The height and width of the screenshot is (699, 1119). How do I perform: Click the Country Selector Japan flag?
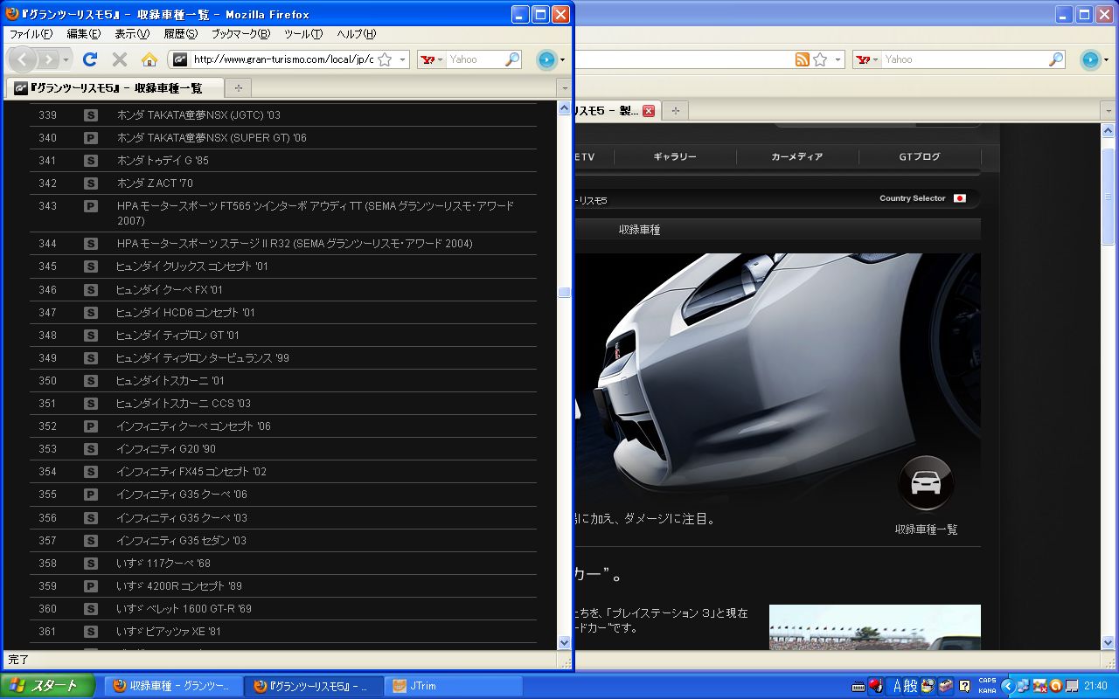pyautogui.click(x=959, y=198)
